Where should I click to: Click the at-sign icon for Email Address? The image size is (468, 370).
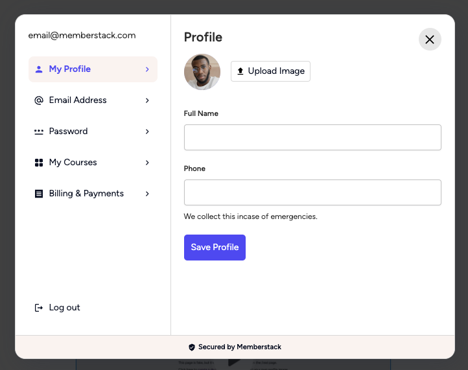[x=39, y=100]
